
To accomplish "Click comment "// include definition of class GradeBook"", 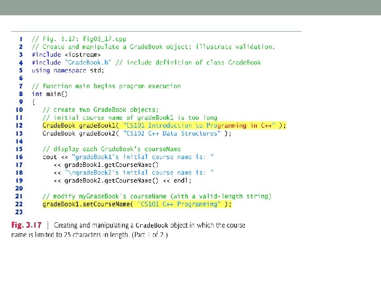I will (188, 62).
